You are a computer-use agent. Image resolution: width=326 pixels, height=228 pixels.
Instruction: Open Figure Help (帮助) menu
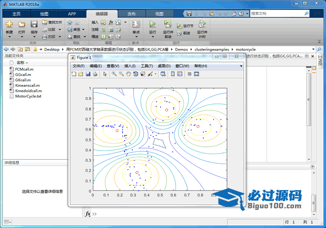(201, 66)
